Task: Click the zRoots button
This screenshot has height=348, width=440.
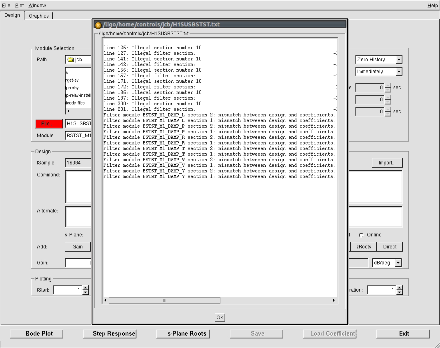Action: point(363,247)
